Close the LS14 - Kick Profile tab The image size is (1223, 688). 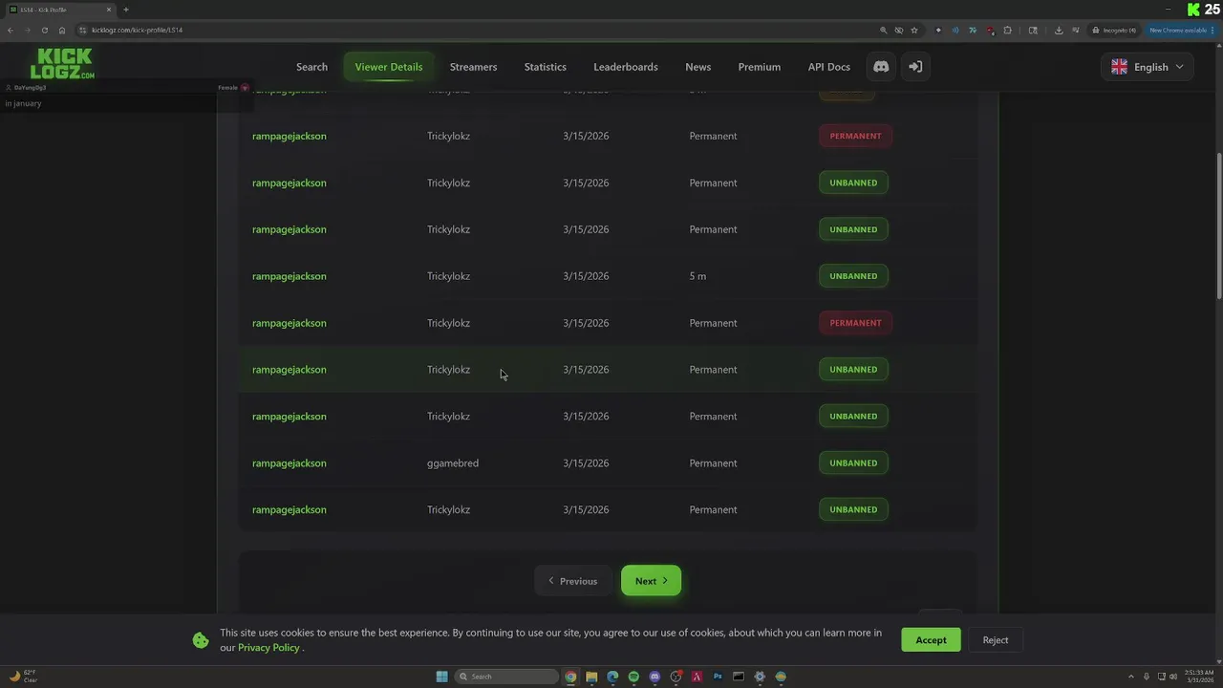pyautogui.click(x=108, y=10)
